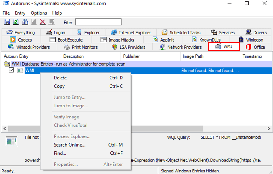Click the 'File not found' image path cell
Viewport: 273px width, 174px height.
click(x=210, y=71)
